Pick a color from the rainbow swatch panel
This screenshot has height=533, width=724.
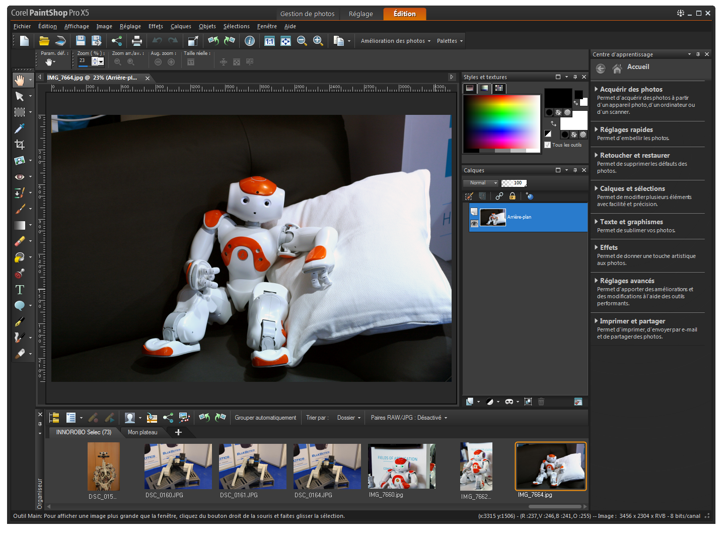pos(501,121)
